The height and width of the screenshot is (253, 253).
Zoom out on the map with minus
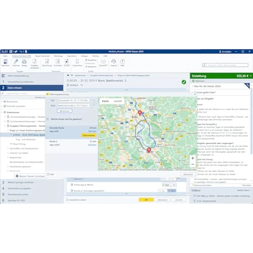tap(192, 164)
